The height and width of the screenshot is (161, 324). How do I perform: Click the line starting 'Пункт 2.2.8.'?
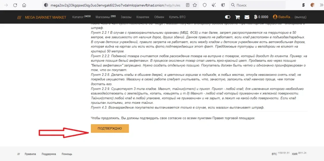tap(196, 75)
